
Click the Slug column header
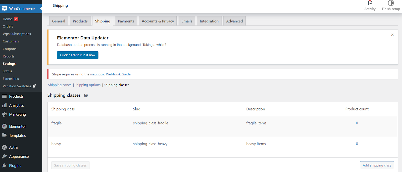point(137,109)
